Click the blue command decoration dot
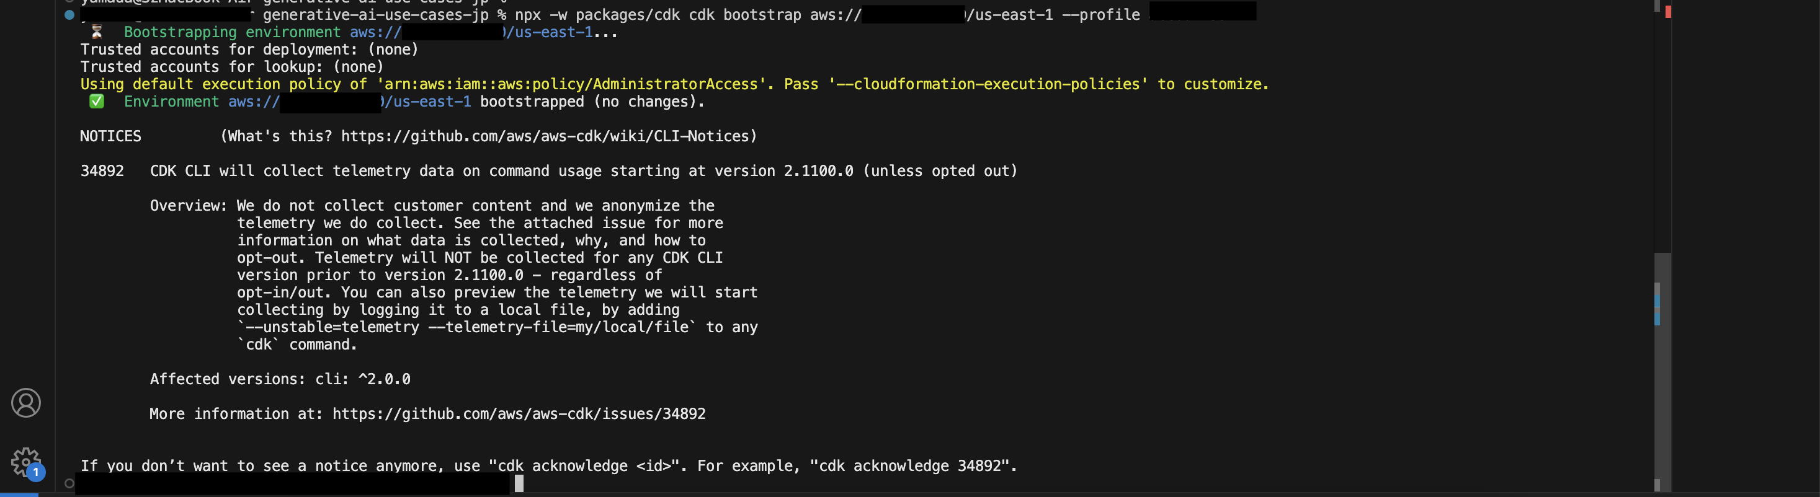The height and width of the screenshot is (497, 1820). click(x=69, y=15)
